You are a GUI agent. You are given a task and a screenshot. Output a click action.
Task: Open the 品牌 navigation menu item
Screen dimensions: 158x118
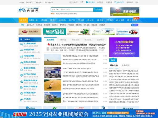tap(81, 20)
